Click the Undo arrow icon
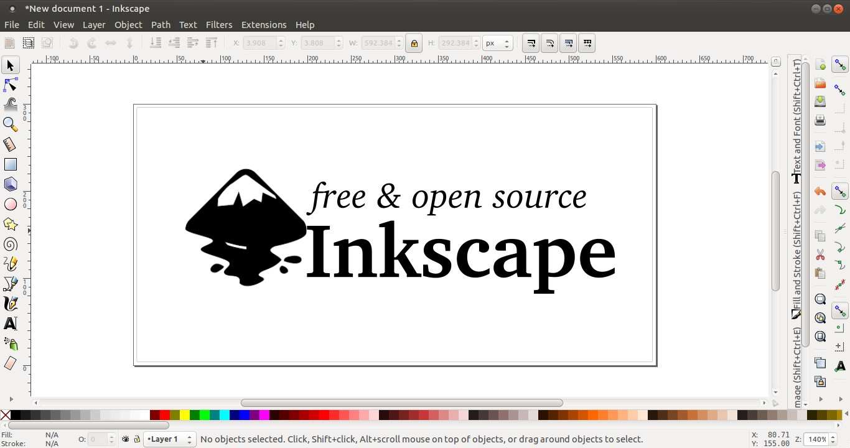850x448 pixels. pos(820,192)
